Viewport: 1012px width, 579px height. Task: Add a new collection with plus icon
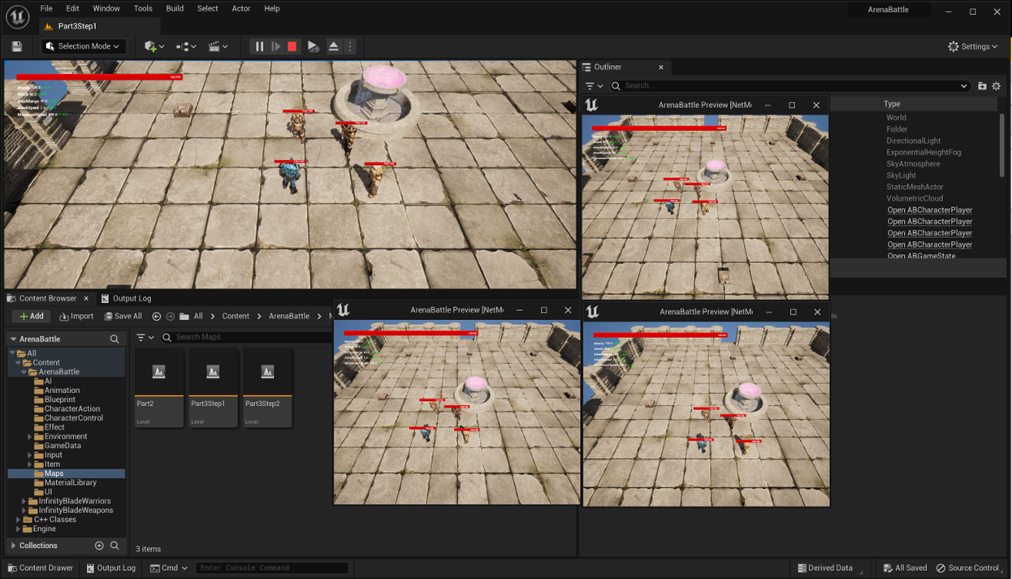point(99,546)
